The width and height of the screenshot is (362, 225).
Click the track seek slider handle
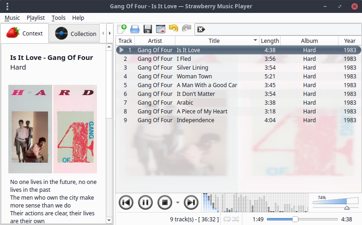pyautogui.click(x=295, y=219)
